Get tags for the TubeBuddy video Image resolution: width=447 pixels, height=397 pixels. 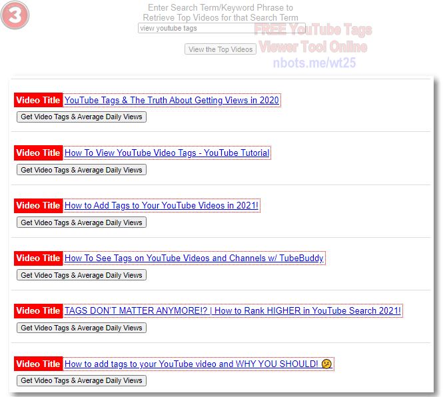pyautogui.click(x=81, y=275)
